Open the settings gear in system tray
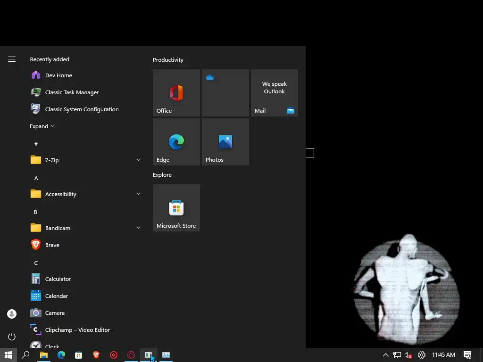 click(422, 355)
